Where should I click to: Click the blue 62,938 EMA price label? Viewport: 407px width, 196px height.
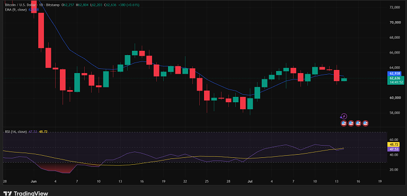click(395, 74)
